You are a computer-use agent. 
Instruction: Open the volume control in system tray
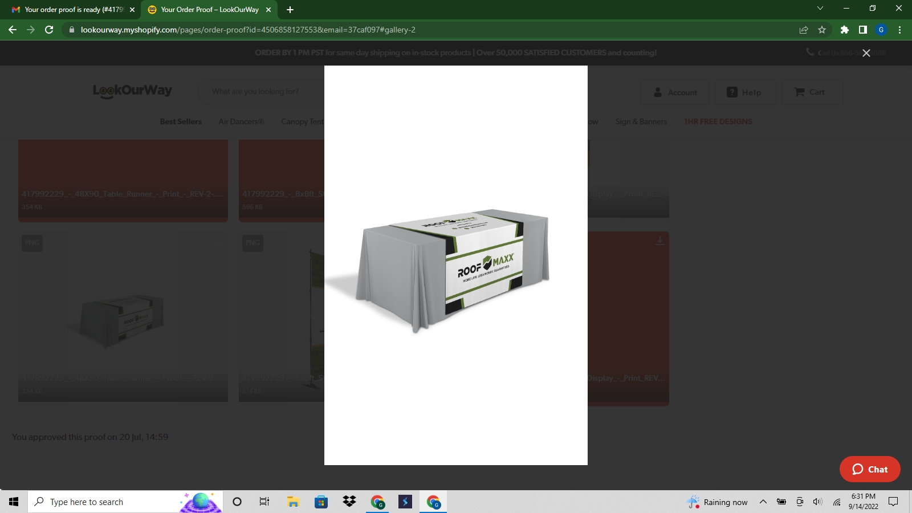click(818, 502)
